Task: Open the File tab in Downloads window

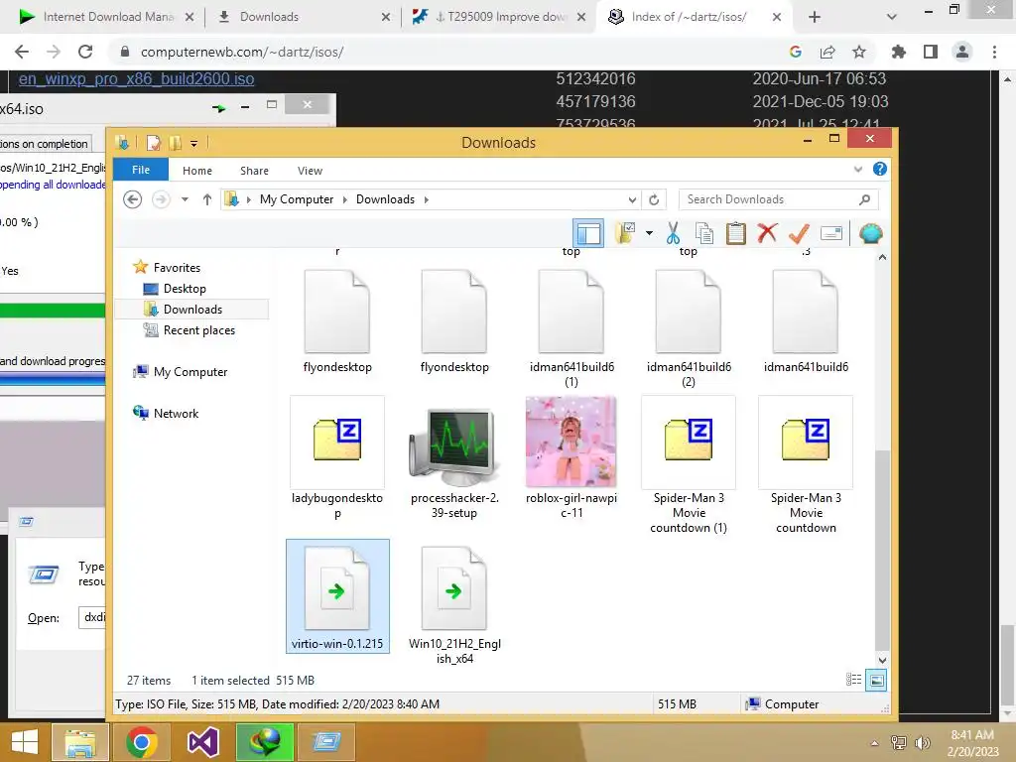Action: pyautogui.click(x=141, y=170)
